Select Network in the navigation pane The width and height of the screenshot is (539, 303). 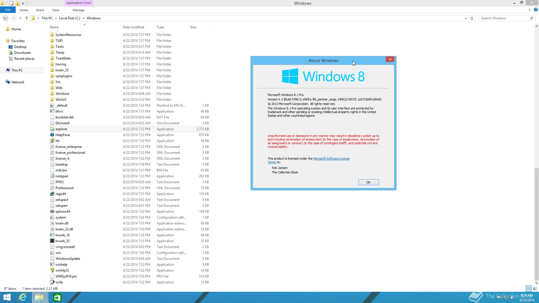pos(18,82)
